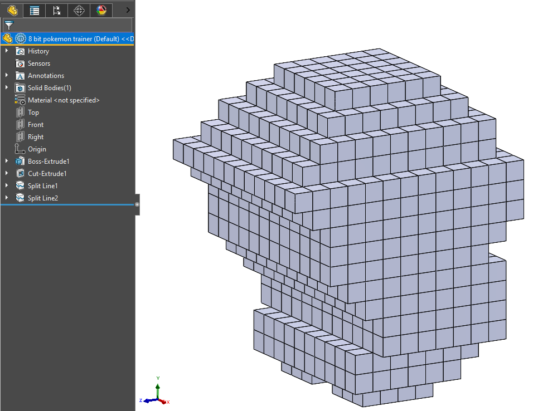
Task: Click the panel collapse handle
Action: click(x=137, y=204)
